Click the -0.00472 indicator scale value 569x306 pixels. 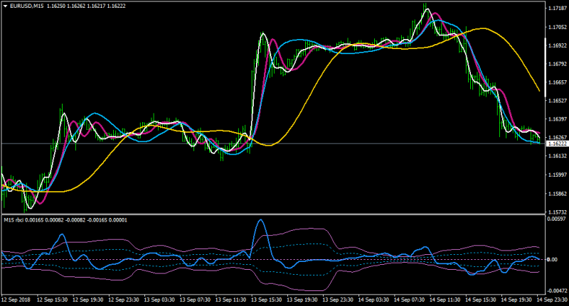[x=557, y=291]
